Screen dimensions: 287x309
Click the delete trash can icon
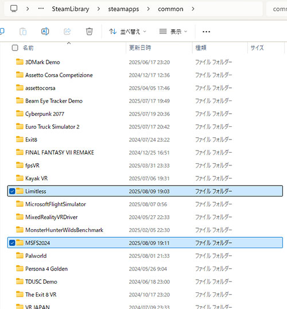(x=89, y=32)
